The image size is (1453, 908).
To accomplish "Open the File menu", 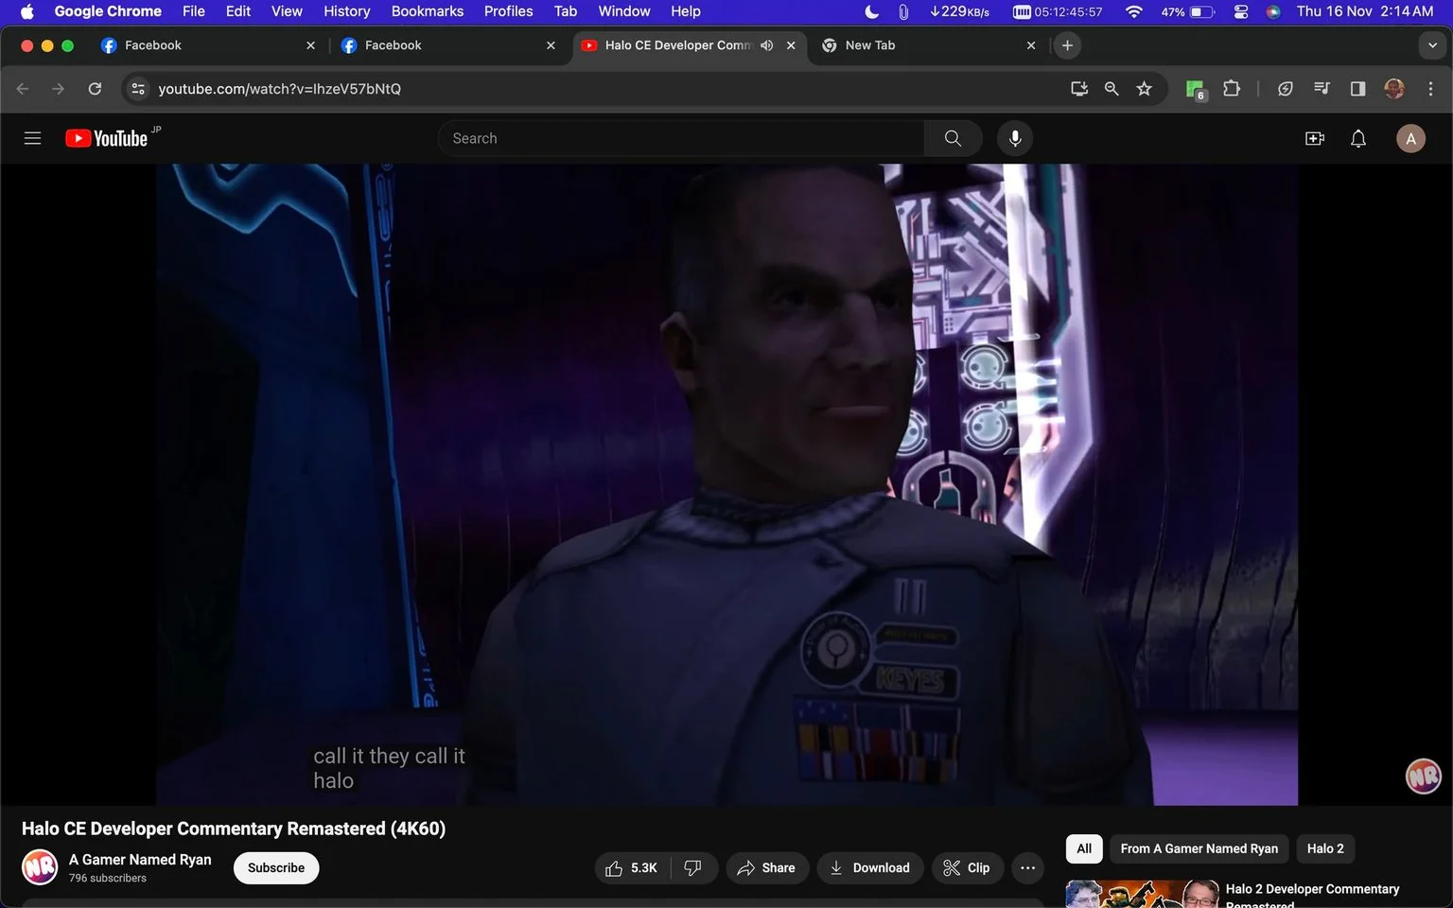I will click(194, 11).
